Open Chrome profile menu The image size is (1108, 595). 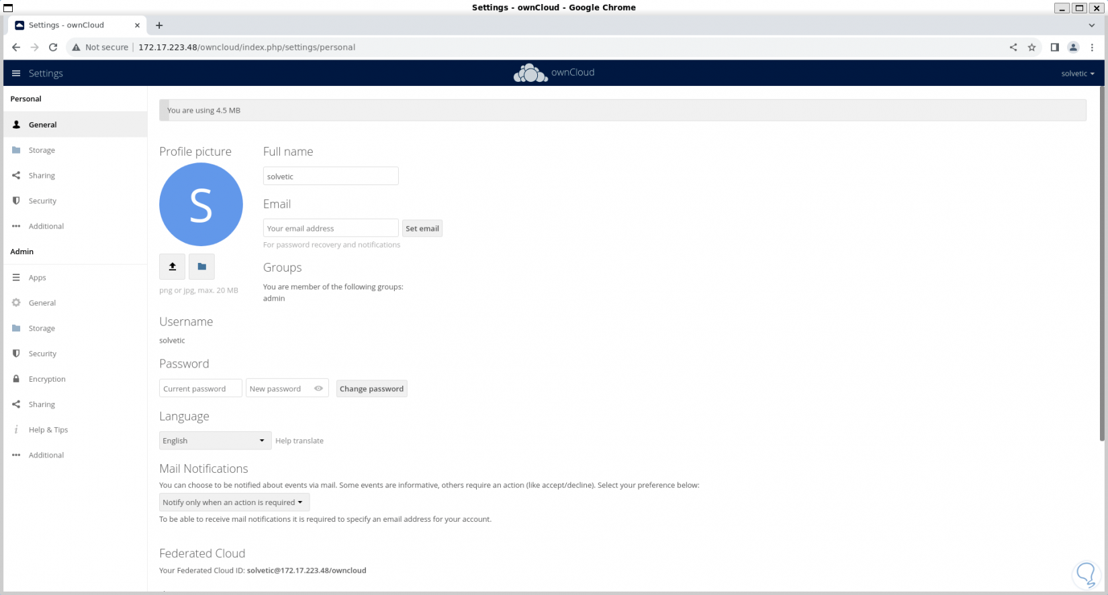(x=1074, y=47)
